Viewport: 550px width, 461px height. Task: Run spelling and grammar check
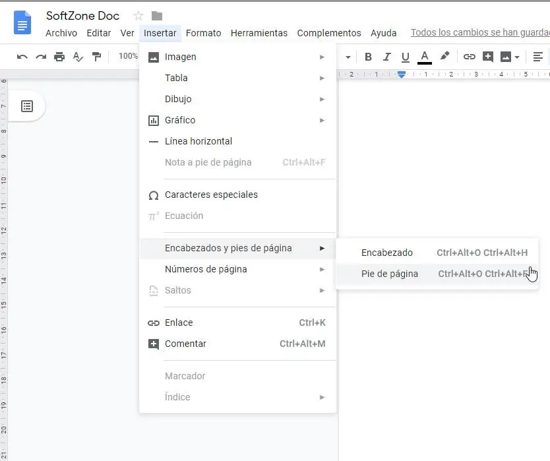(x=78, y=57)
